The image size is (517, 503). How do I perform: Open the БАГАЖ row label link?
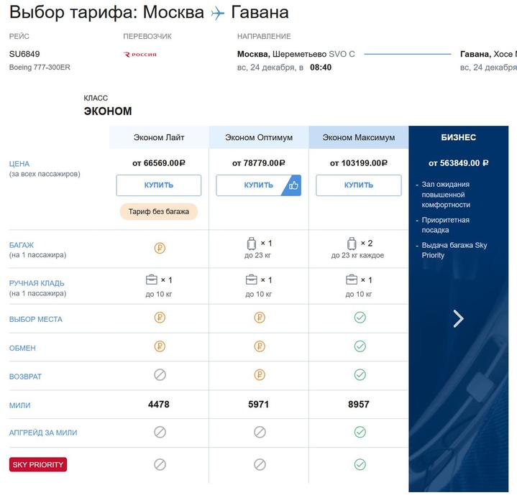tap(22, 245)
